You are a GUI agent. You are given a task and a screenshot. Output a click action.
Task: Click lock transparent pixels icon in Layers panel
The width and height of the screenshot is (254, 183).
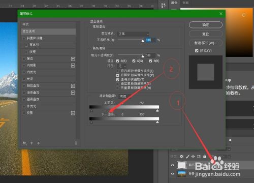tap(181, 157)
